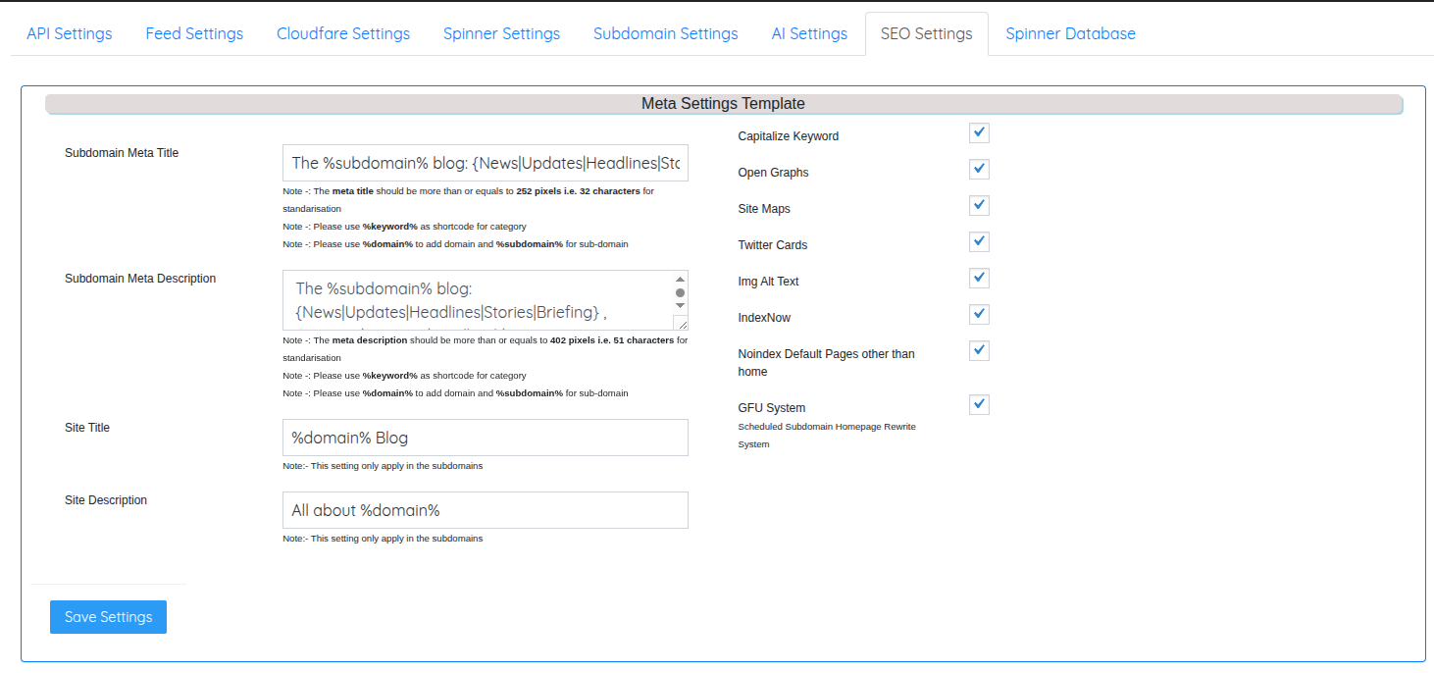The image size is (1434, 673).
Task: Open the AI Settings tab
Action: tap(809, 33)
